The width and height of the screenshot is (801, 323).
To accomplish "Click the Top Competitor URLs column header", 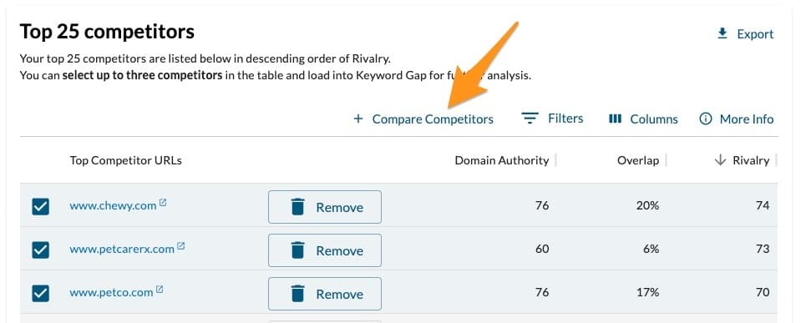I will pyautogui.click(x=125, y=160).
